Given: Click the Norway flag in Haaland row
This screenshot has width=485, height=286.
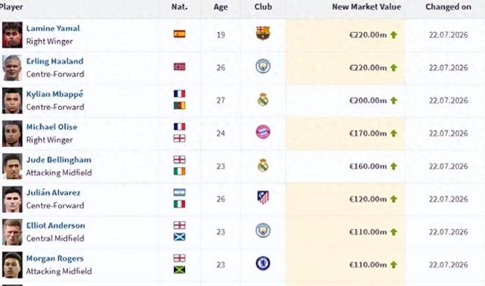Looking at the screenshot, I should [179, 66].
